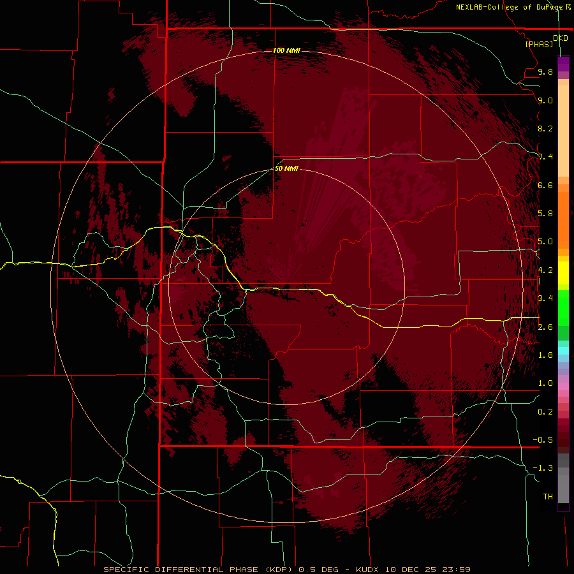Image resolution: width=574 pixels, height=574 pixels.
Task: Click the 2.6 legend value
Action: [545, 327]
